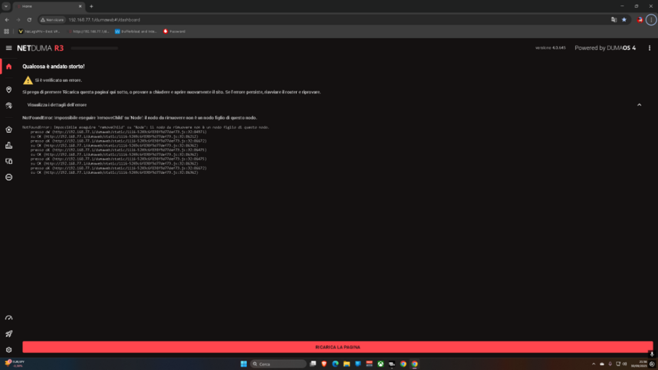Reload the page using the browser refresh button
Viewport: 658px width, 370px height.
coord(29,20)
